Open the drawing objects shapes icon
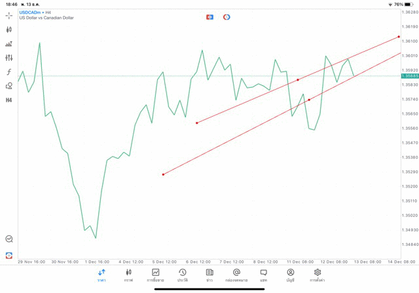The image size is (419, 293). pos(9,86)
